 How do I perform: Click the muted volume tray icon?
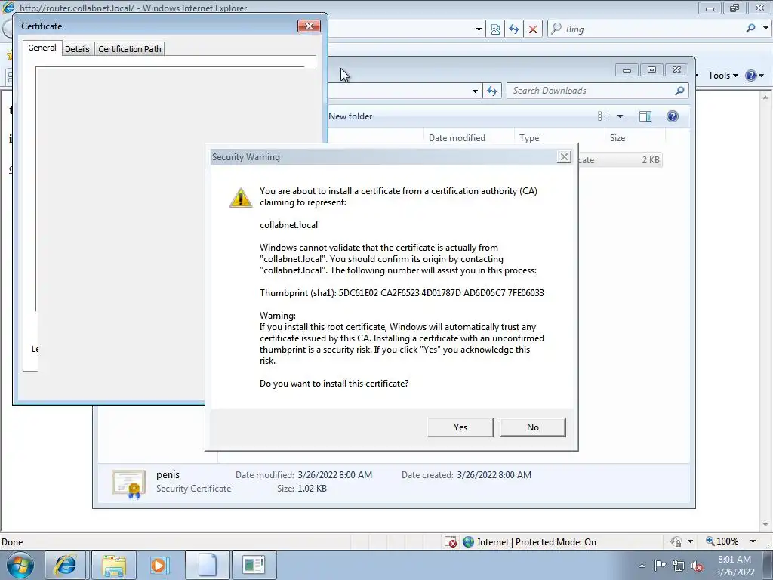[x=697, y=566]
